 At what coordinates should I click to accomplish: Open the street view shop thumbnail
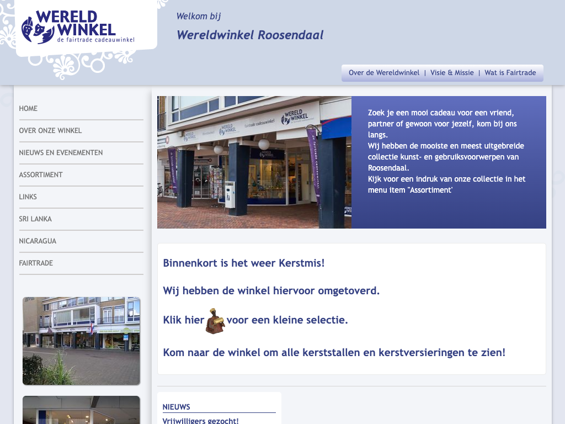81,341
